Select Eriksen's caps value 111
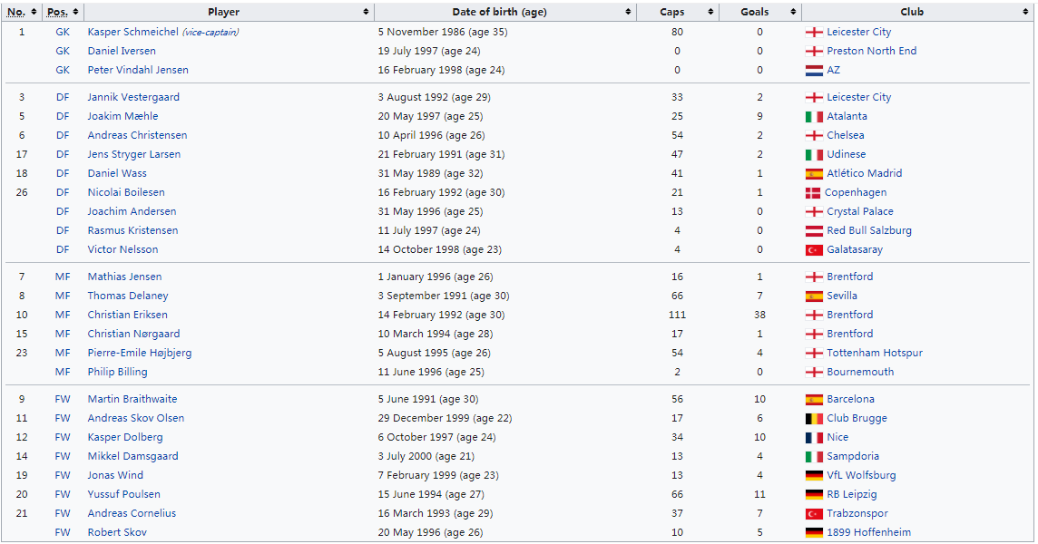Image resolution: width=1038 pixels, height=544 pixels. [677, 315]
